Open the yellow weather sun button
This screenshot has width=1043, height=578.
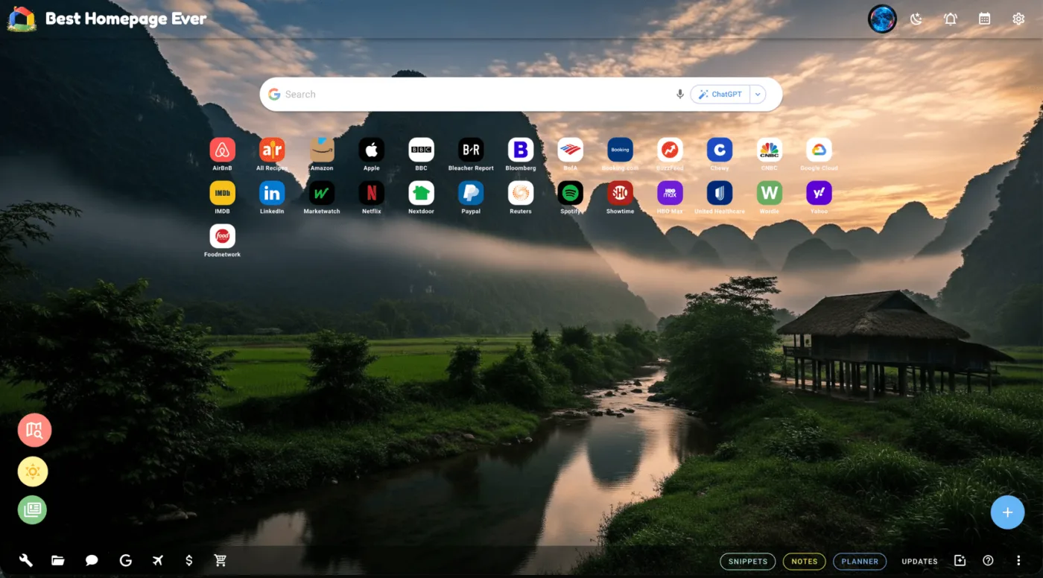point(33,471)
